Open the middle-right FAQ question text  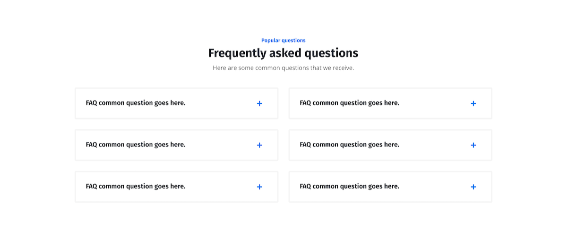click(350, 145)
